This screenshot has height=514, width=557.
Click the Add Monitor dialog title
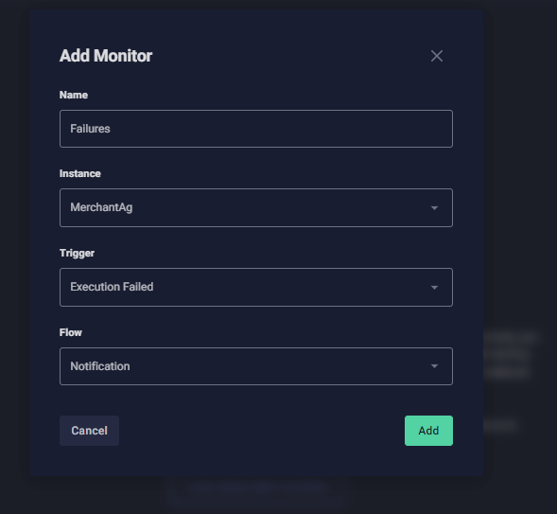[x=106, y=56]
